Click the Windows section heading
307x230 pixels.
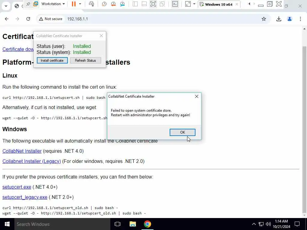[x=14, y=129]
